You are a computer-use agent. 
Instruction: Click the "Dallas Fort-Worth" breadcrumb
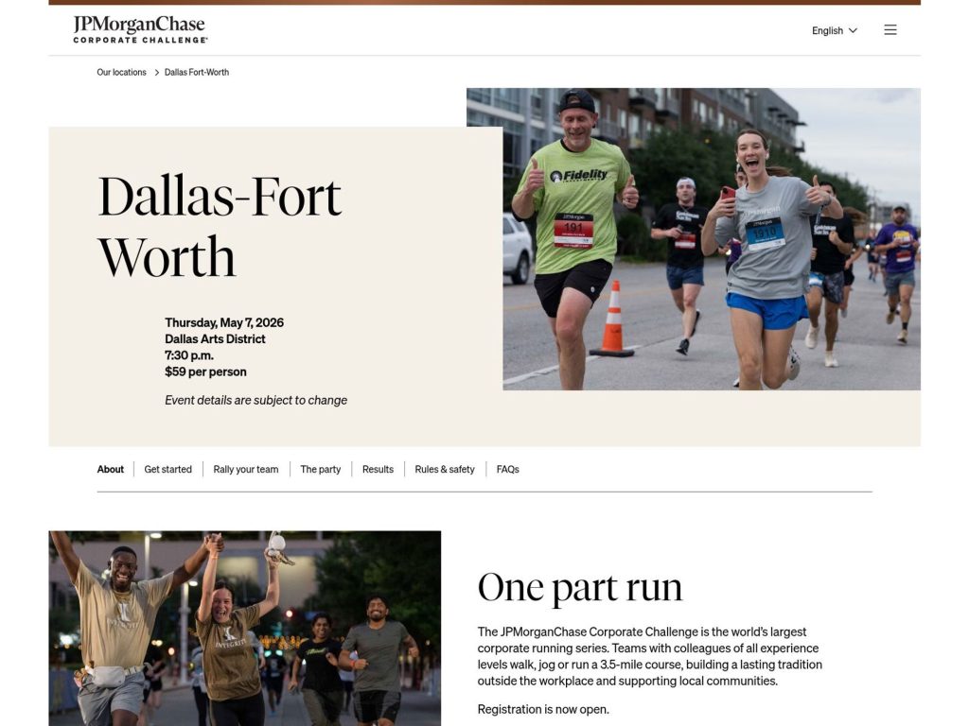[x=195, y=72]
